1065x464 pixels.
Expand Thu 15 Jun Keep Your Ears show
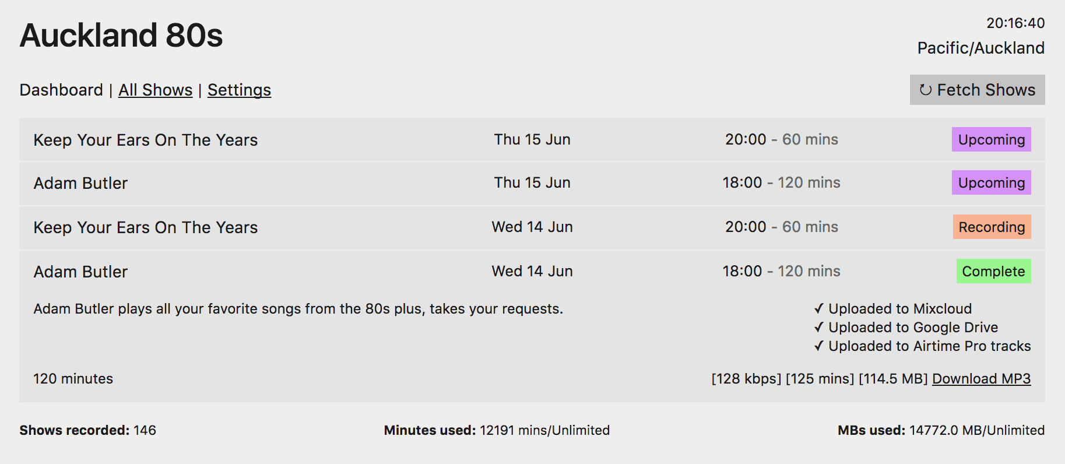[x=532, y=140]
